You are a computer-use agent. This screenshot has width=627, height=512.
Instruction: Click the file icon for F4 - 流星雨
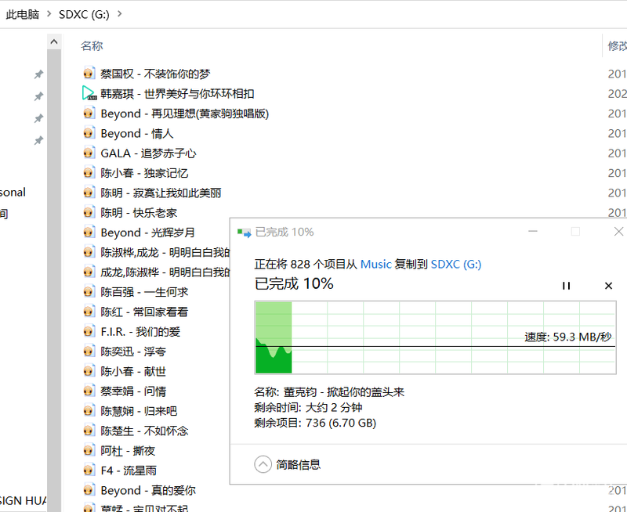tap(89, 470)
